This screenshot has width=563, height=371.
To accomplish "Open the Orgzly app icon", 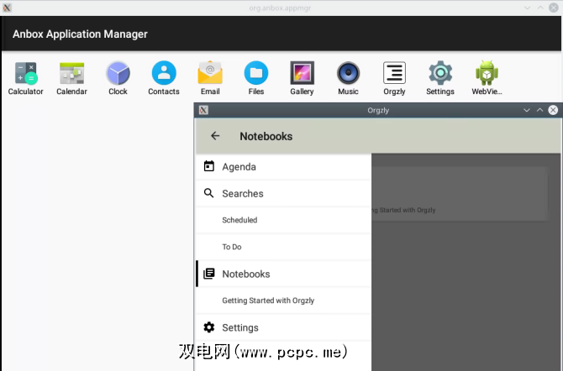I will point(394,74).
